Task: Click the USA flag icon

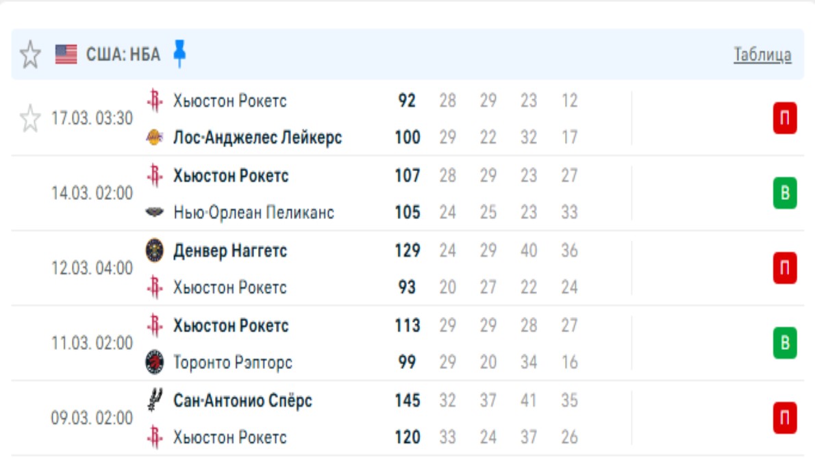Action: coord(66,55)
